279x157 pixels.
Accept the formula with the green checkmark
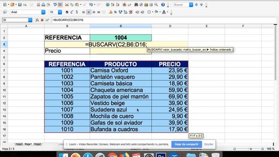click(x=47, y=20)
